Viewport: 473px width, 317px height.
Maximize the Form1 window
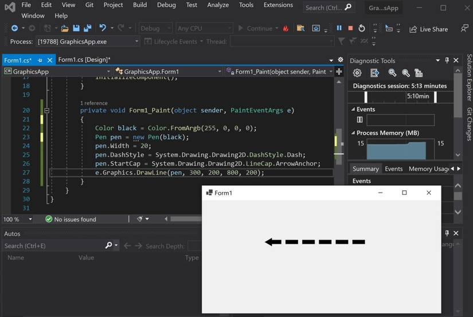[x=404, y=193]
